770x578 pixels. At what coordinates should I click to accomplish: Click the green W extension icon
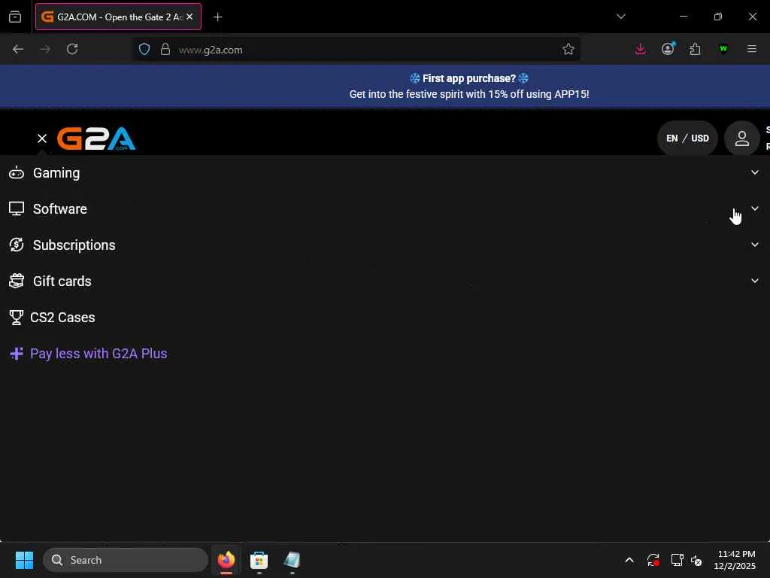pos(723,49)
